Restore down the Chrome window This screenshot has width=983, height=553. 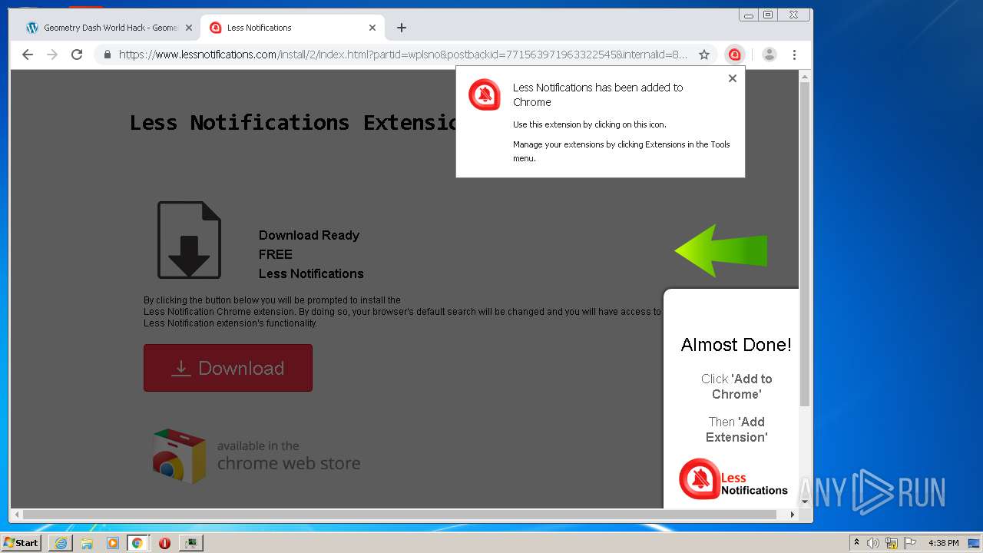[x=768, y=15]
